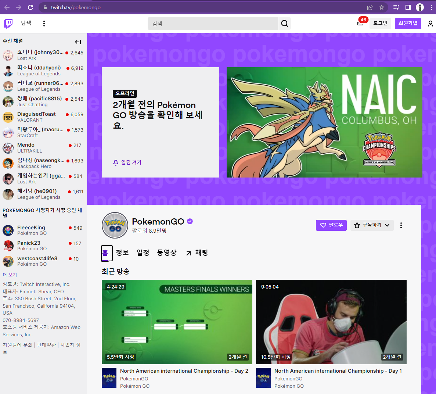Open 러너교 (runner06...) channel

43,86
